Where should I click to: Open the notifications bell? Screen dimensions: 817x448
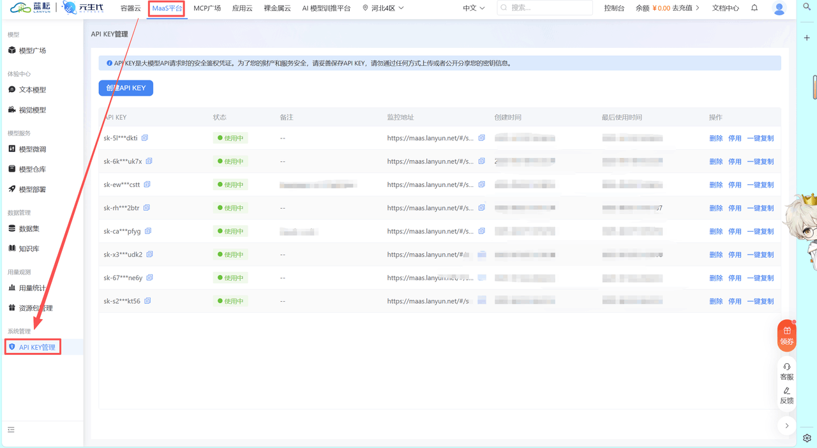point(754,8)
